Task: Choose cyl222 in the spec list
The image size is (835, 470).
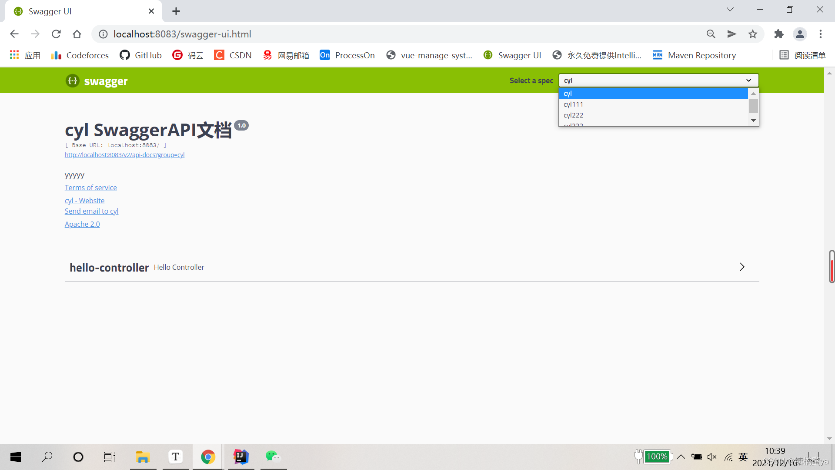Action: [573, 115]
